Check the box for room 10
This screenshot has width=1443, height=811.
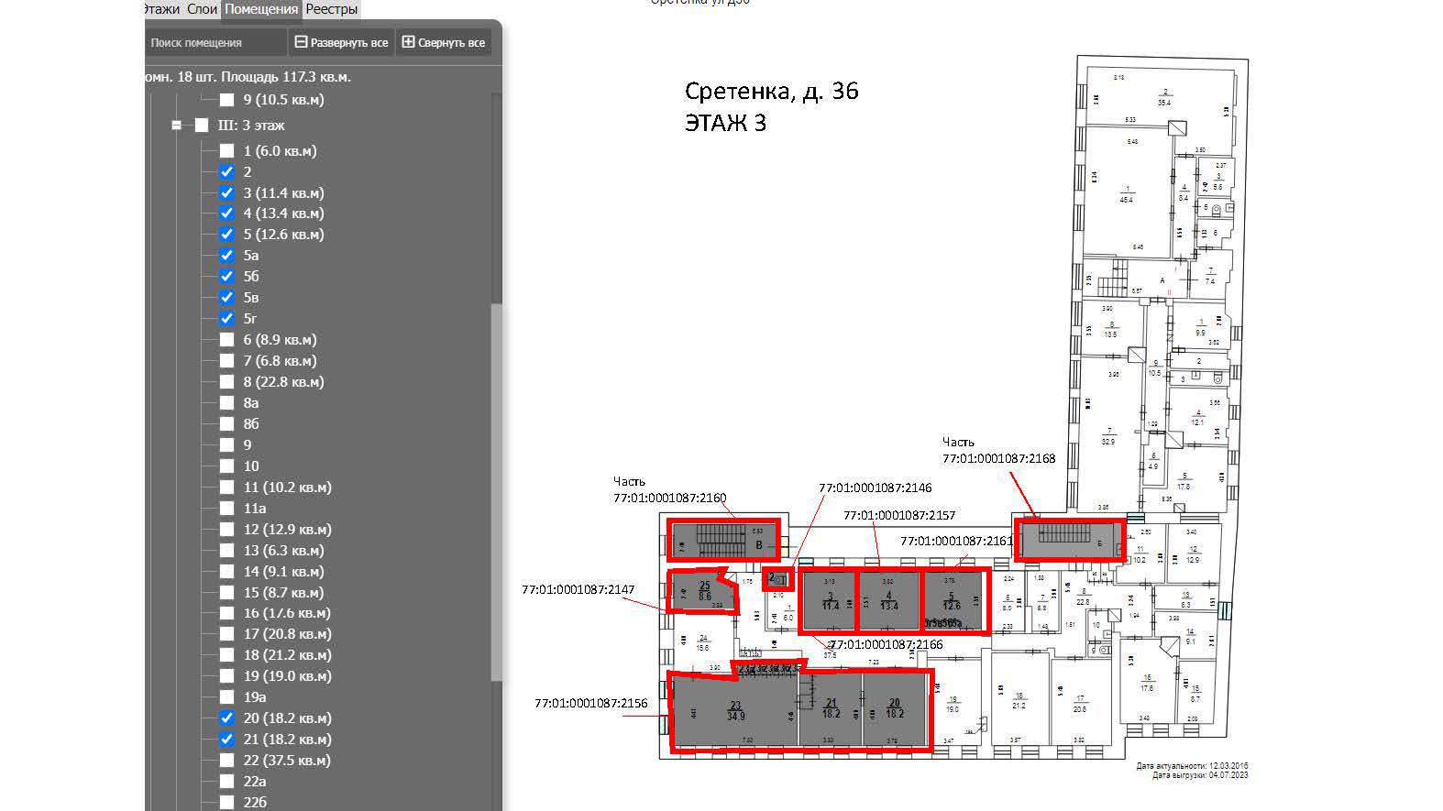coord(226,466)
